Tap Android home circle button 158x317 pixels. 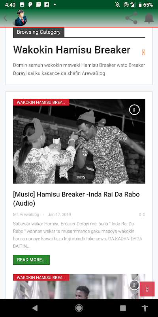coord(79,308)
